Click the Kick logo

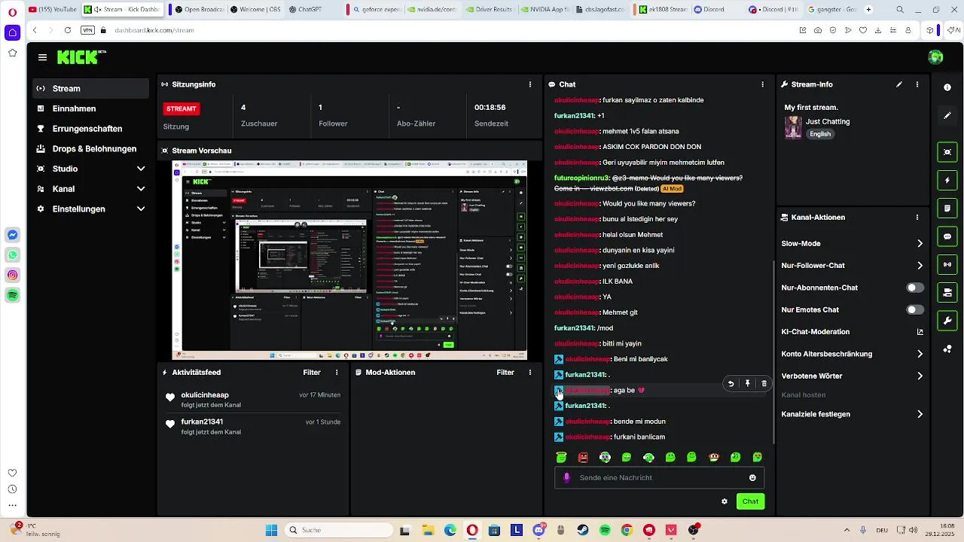(x=82, y=57)
